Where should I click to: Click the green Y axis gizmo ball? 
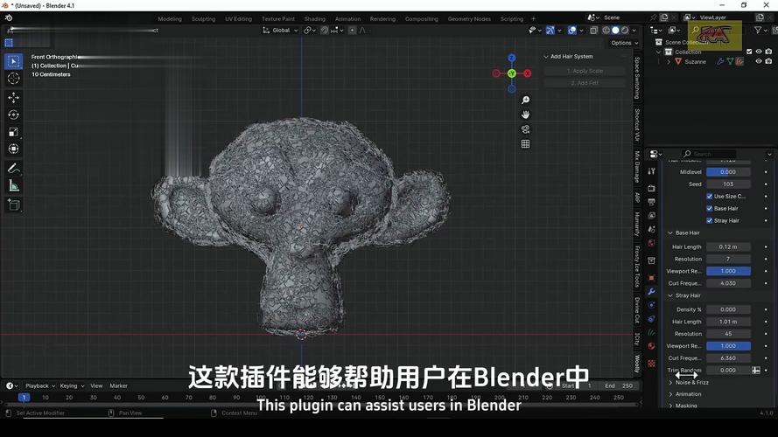point(512,73)
